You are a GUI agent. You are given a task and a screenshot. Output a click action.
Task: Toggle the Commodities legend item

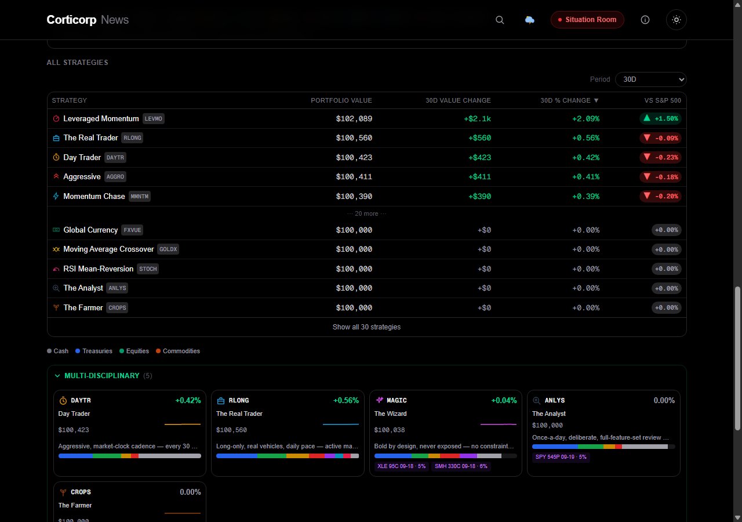(178, 351)
